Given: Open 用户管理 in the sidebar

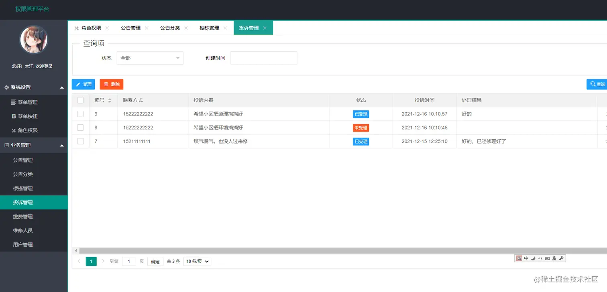Looking at the screenshot, I should point(34,245).
